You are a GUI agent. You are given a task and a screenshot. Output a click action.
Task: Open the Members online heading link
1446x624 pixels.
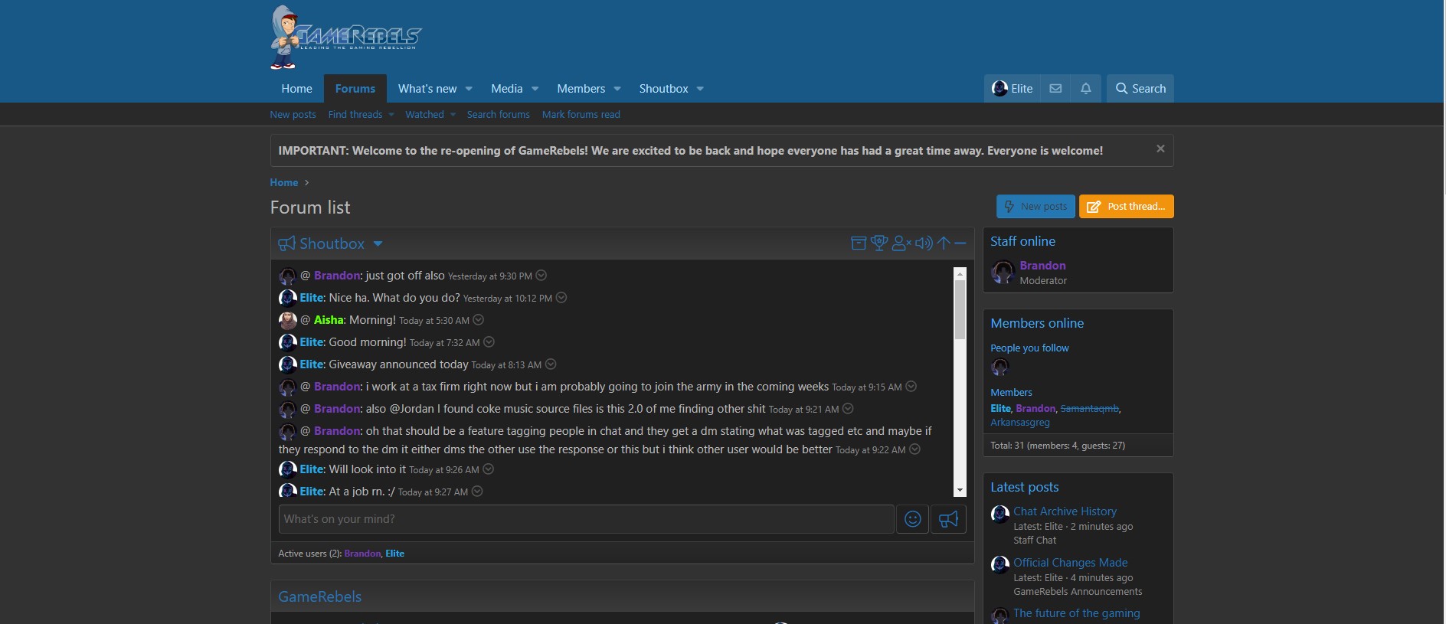click(x=1037, y=323)
